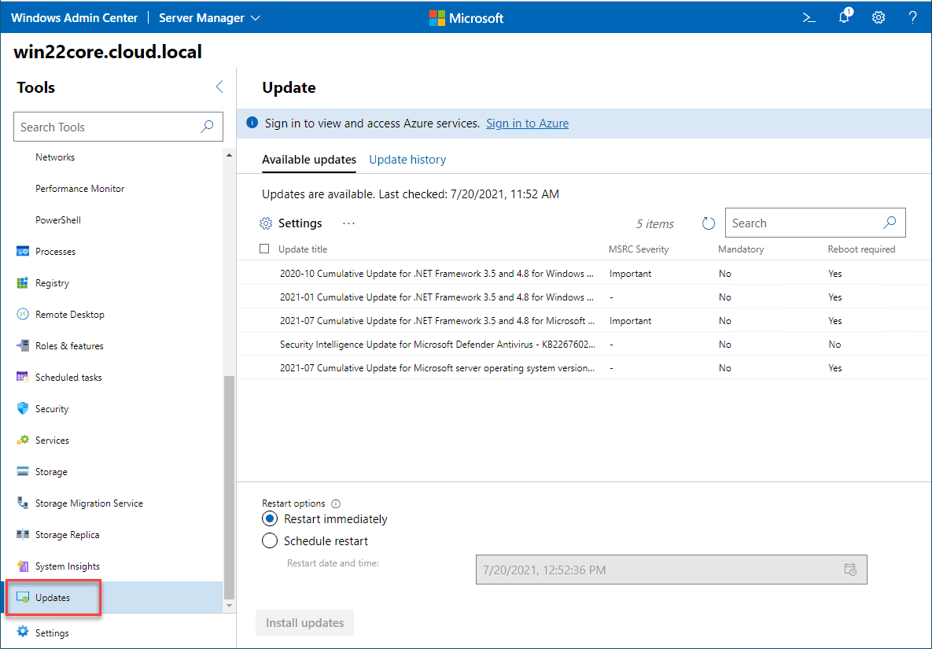Switch to the Update history tab

(x=407, y=159)
